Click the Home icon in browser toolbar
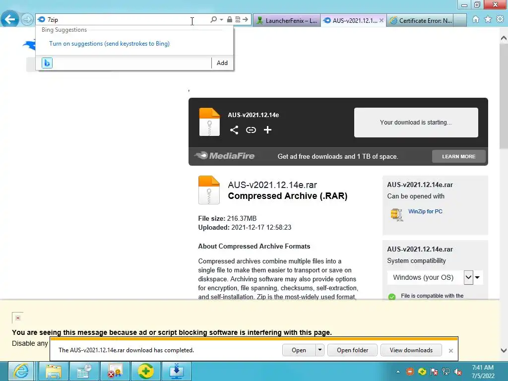 click(x=476, y=19)
